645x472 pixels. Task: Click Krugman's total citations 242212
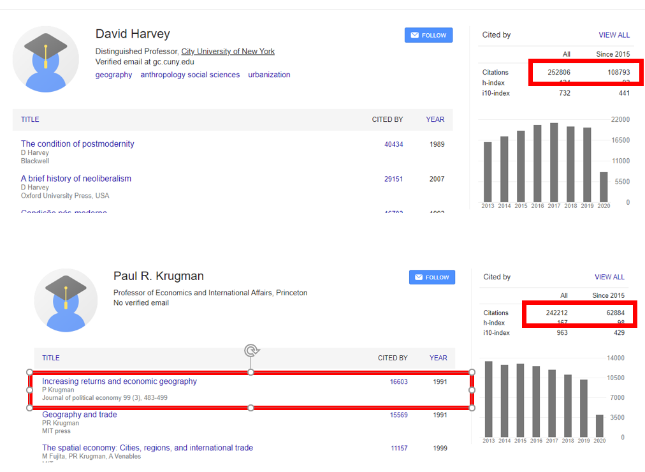pos(556,313)
